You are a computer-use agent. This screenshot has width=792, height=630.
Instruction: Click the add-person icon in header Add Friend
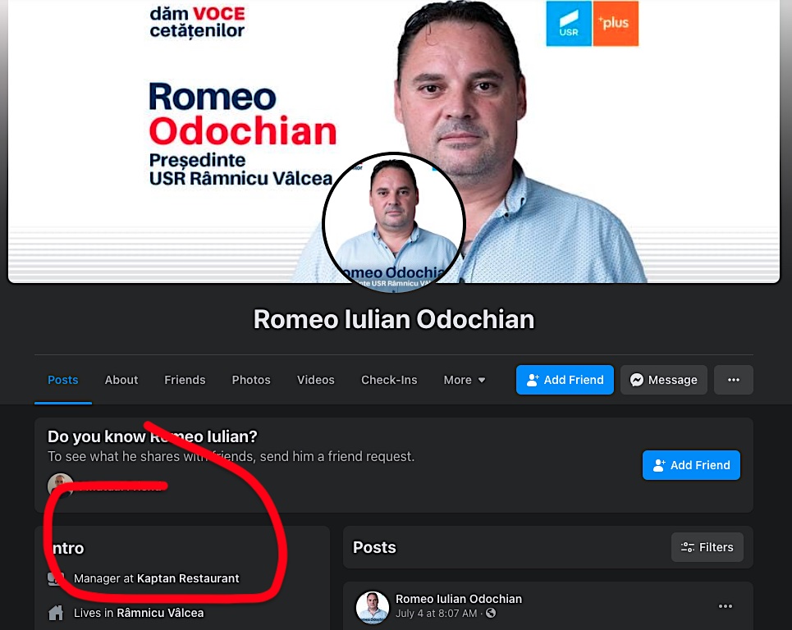coord(533,380)
